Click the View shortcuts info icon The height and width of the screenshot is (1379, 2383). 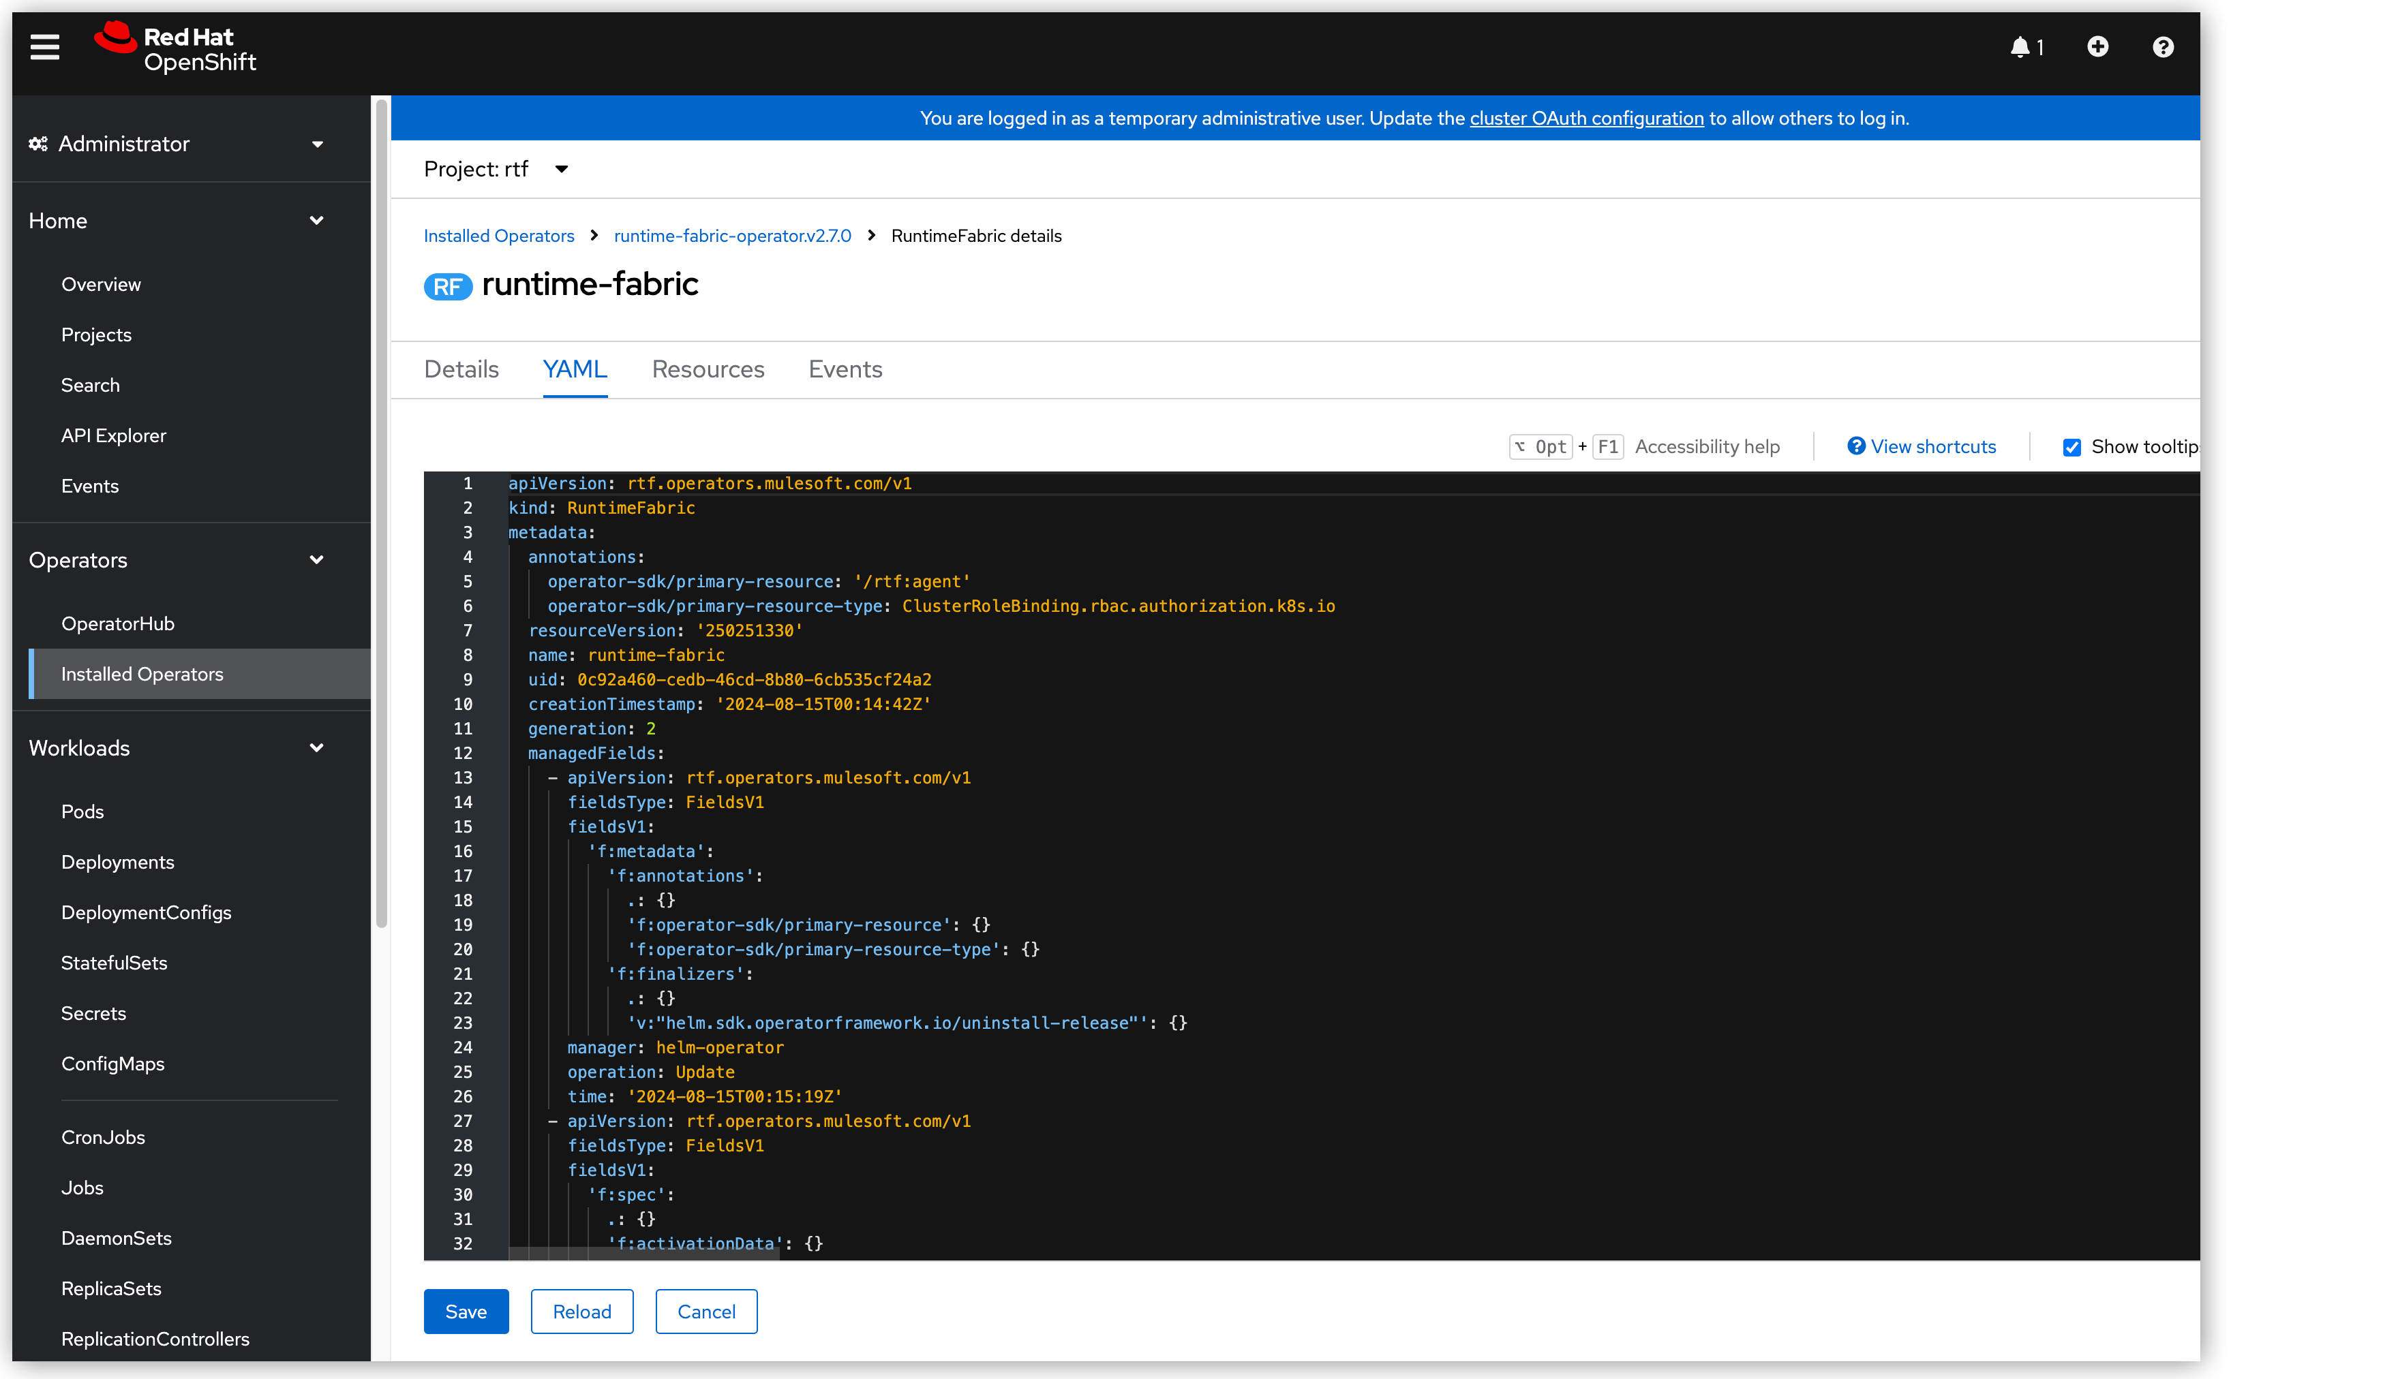[x=1856, y=445]
